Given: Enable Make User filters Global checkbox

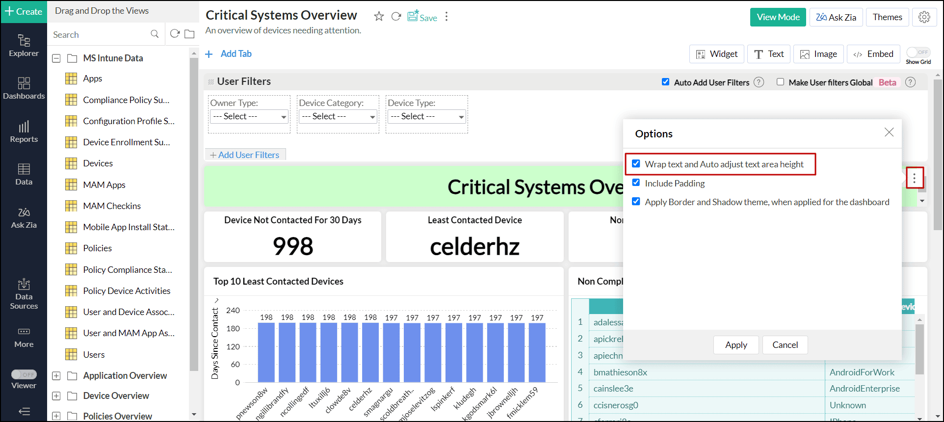Looking at the screenshot, I should pyautogui.click(x=780, y=82).
